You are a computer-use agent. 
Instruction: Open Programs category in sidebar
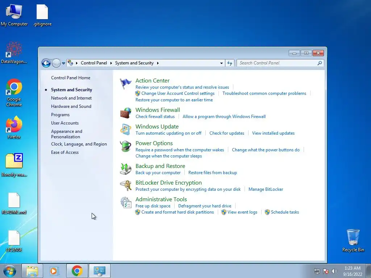[61, 115]
